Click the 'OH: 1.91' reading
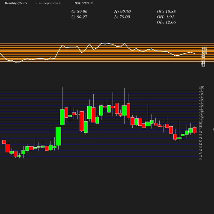This screenshot has height=214, width=214. click(x=166, y=17)
